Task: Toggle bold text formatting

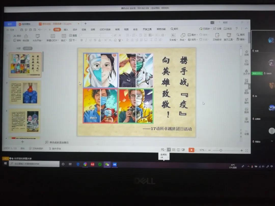Action: (81, 40)
